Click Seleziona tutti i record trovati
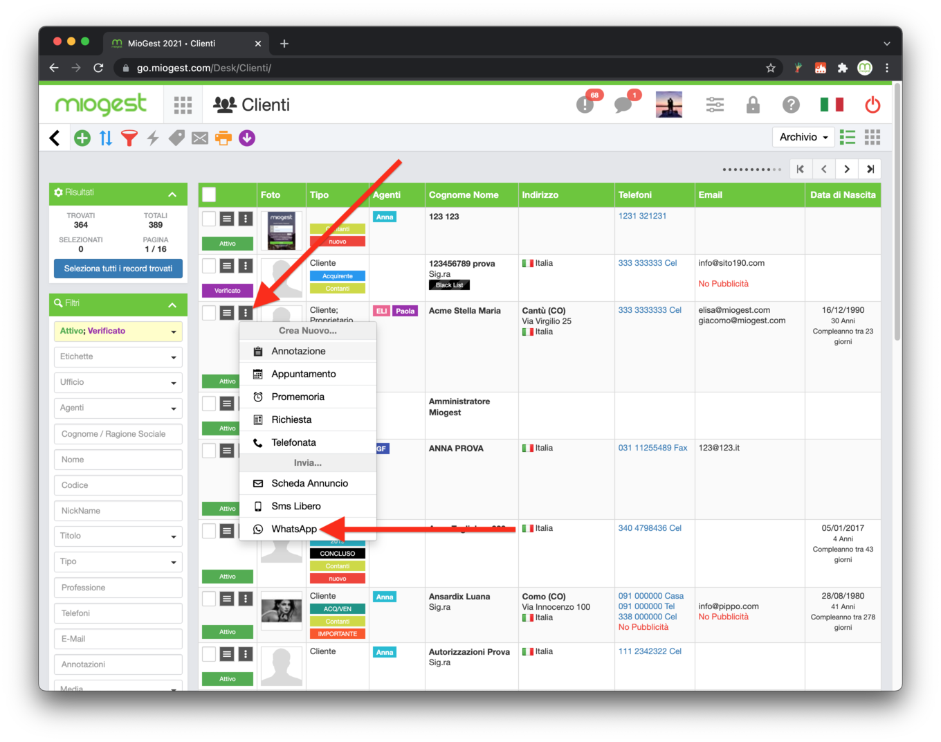Viewport: 941px width, 742px height. 118,269
